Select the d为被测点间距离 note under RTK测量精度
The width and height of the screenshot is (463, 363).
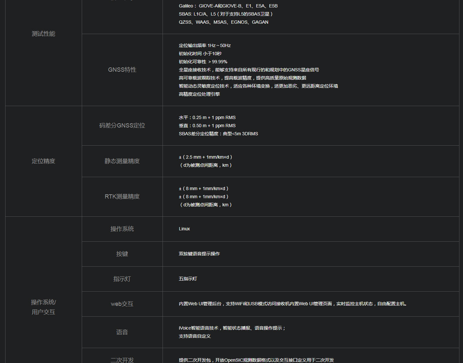point(205,205)
